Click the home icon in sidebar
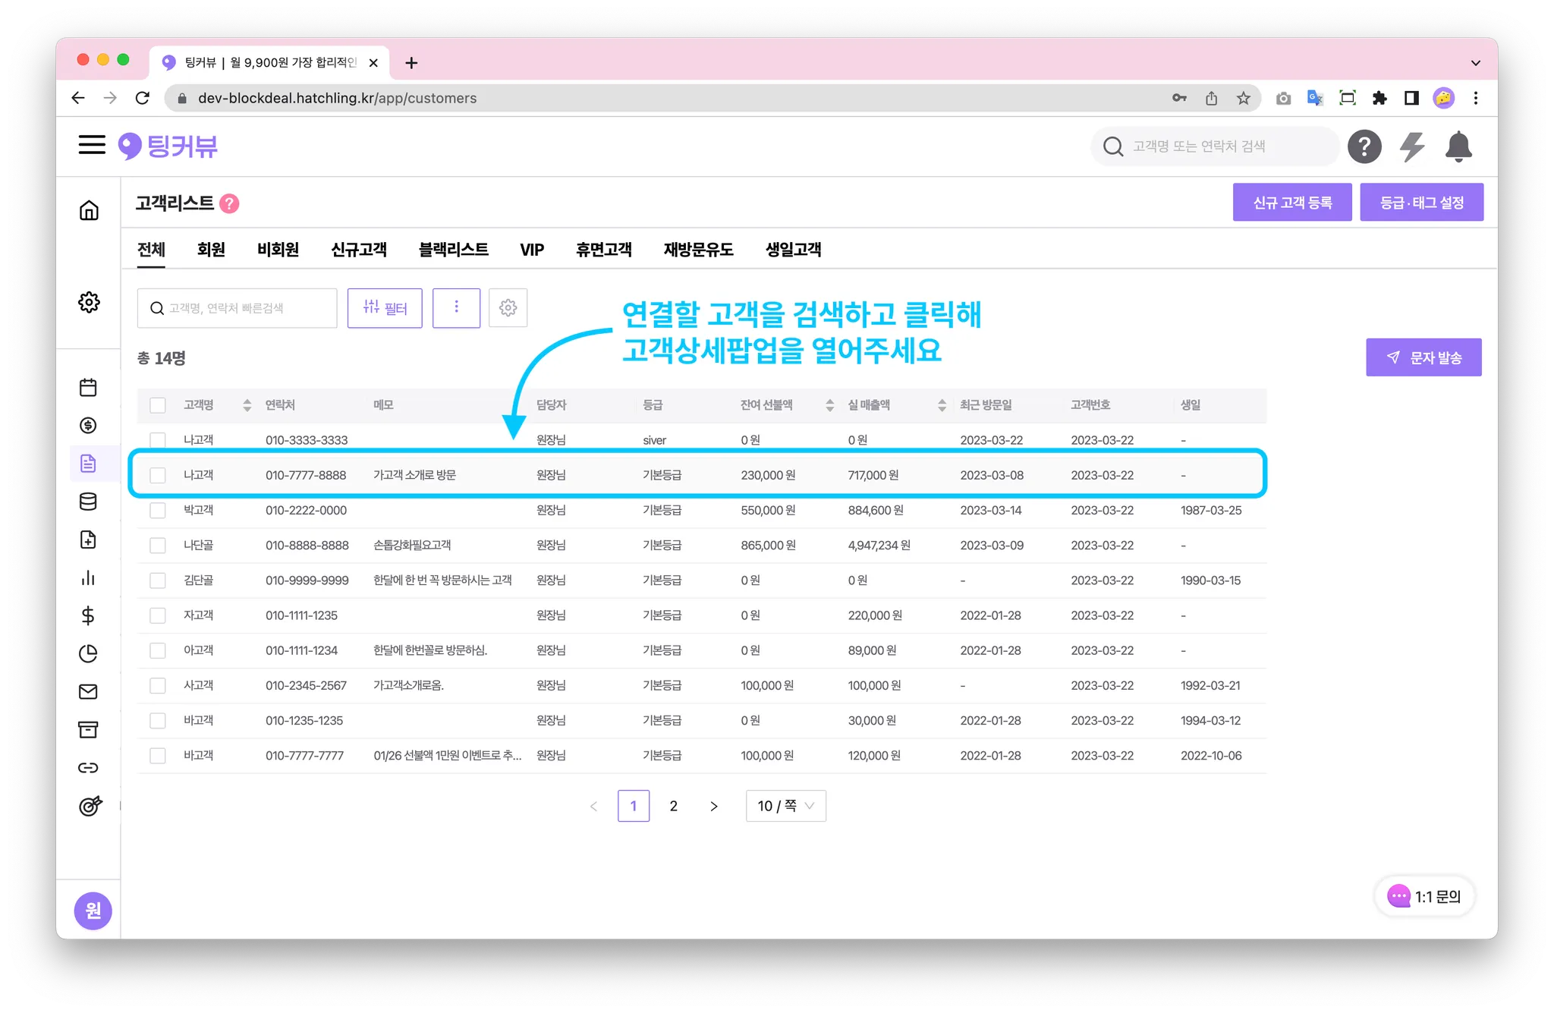This screenshot has height=1013, width=1554. click(x=89, y=210)
